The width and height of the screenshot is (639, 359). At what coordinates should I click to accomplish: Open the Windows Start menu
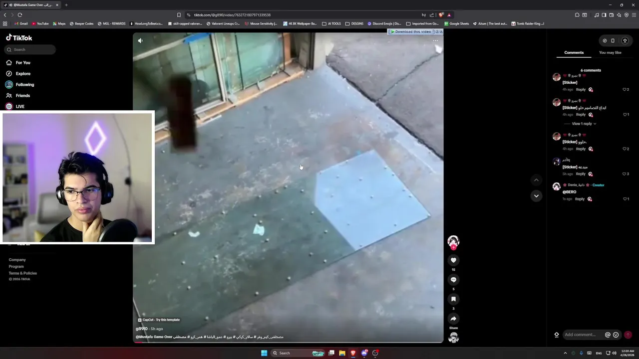point(264,353)
